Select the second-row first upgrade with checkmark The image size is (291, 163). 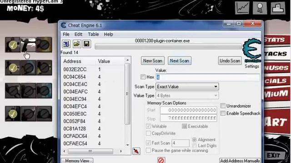(13, 67)
